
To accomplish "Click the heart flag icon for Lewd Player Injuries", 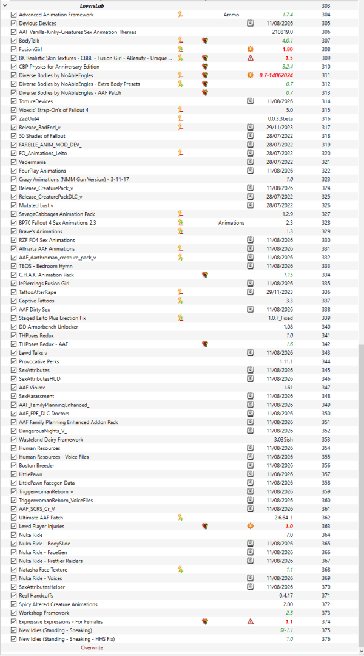I will [205, 526].
